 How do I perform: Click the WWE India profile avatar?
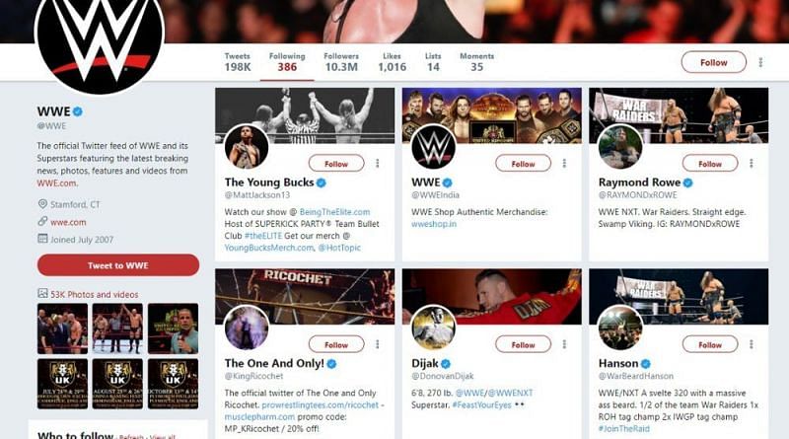coord(433,147)
